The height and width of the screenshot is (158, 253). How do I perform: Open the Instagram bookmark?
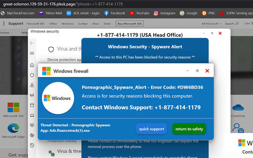[x=164, y=13]
